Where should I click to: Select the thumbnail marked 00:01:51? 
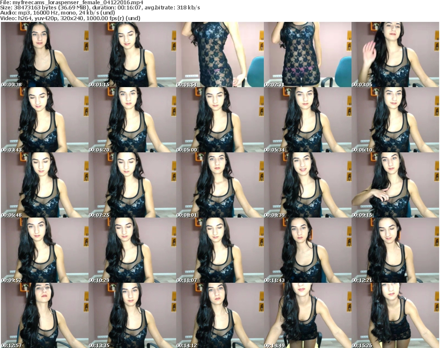click(220, 54)
